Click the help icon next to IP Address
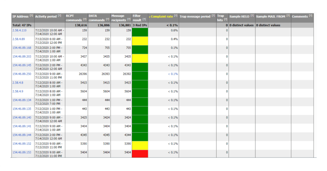This screenshot has height=171, width=327. point(31,16)
